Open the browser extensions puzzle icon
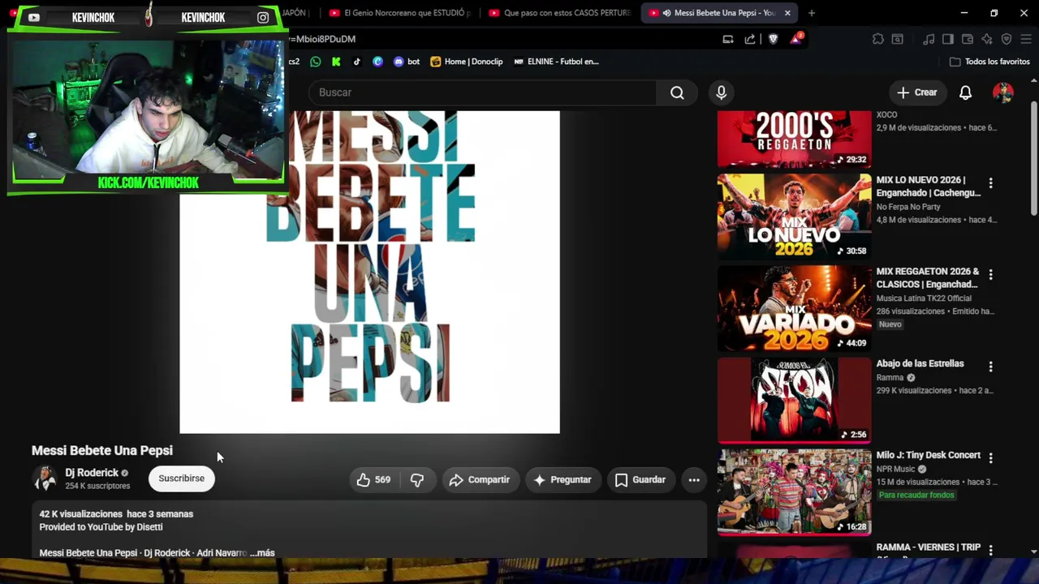1039x584 pixels. 877,39
